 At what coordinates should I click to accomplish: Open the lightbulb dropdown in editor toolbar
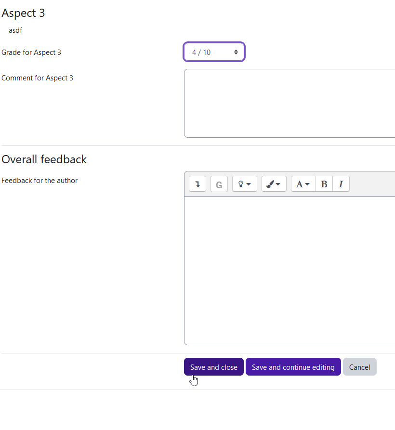click(244, 184)
